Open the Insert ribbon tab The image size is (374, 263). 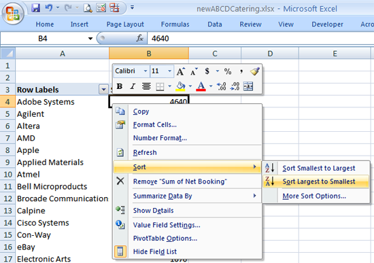tap(80, 24)
